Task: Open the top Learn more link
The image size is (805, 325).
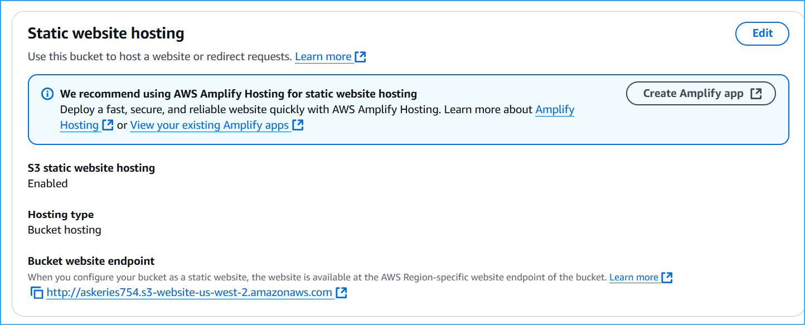Action: [x=324, y=56]
